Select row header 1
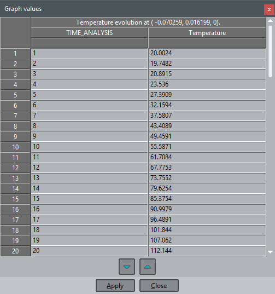Screen dimensions: 275x294 pyautogui.click(x=15, y=54)
